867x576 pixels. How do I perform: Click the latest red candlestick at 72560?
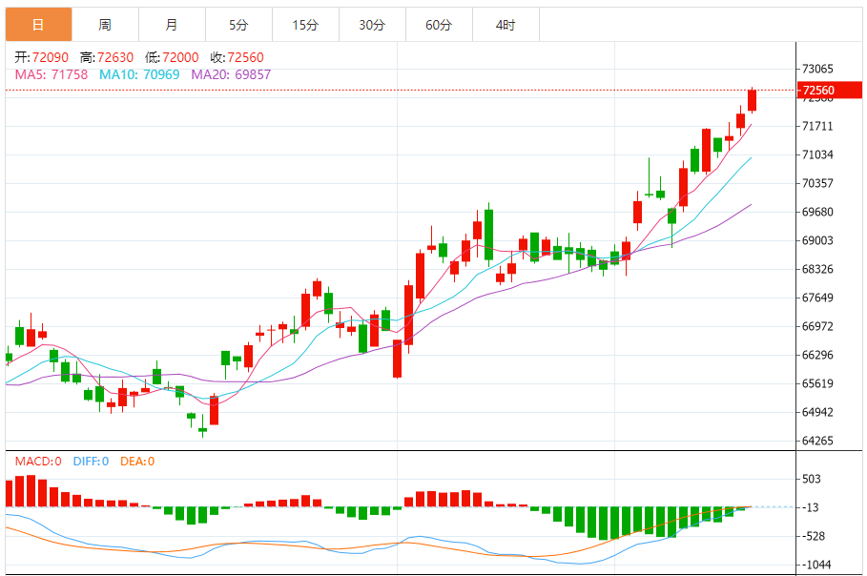[x=752, y=100]
